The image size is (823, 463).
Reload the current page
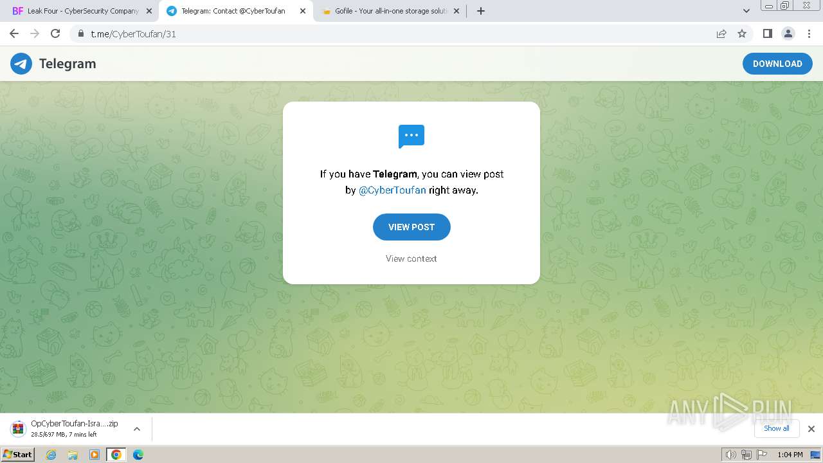pyautogui.click(x=55, y=33)
